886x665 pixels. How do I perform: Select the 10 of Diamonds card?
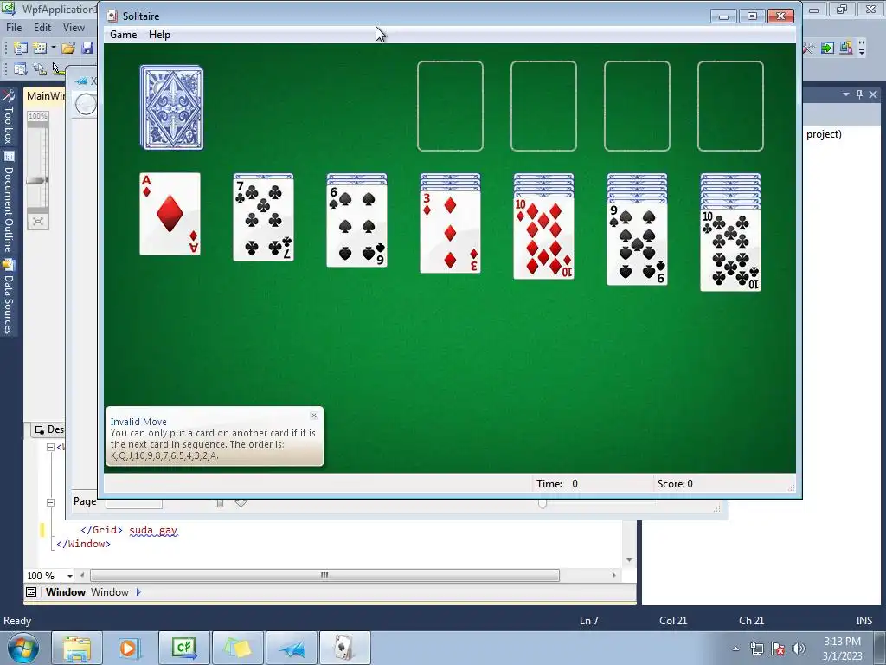(543, 238)
